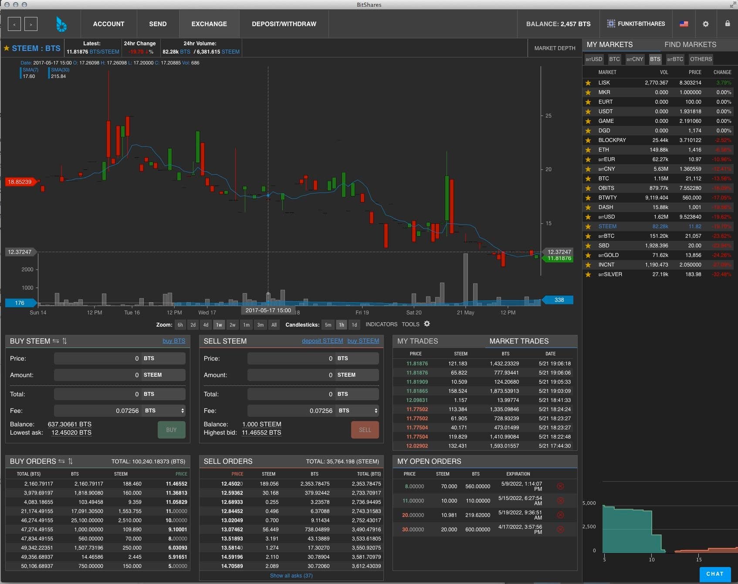Image resolution: width=738 pixels, height=584 pixels.
Task: Open the DEPOSIT/WITHDRAW menu item
Action: 284,24
